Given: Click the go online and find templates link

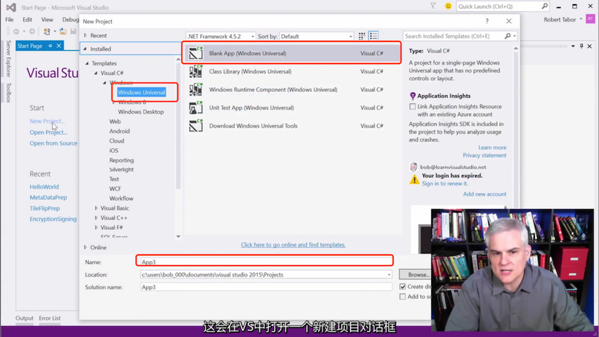Looking at the screenshot, I should click(x=293, y=245).
